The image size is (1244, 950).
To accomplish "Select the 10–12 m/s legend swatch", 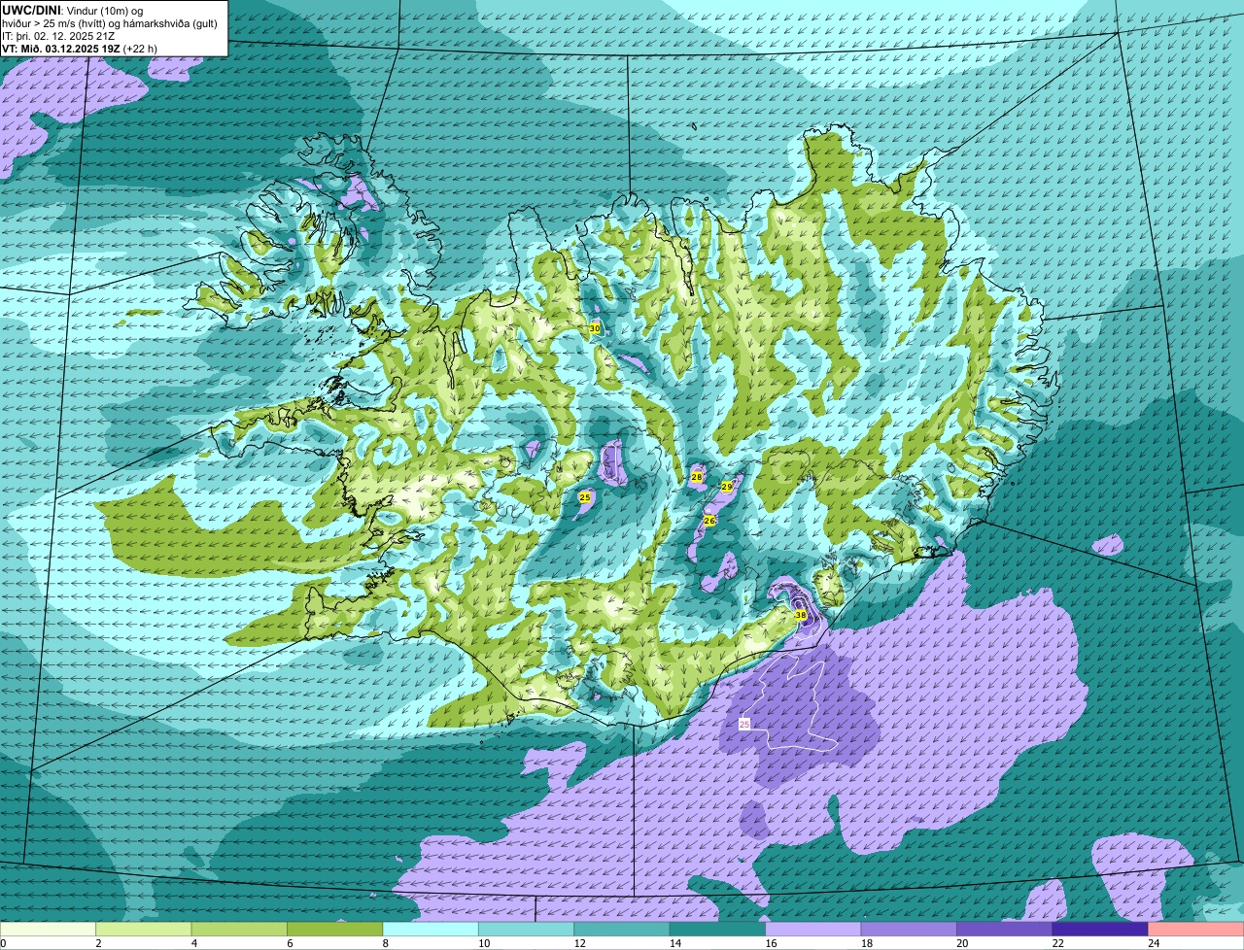I will [x=527, y=929].
